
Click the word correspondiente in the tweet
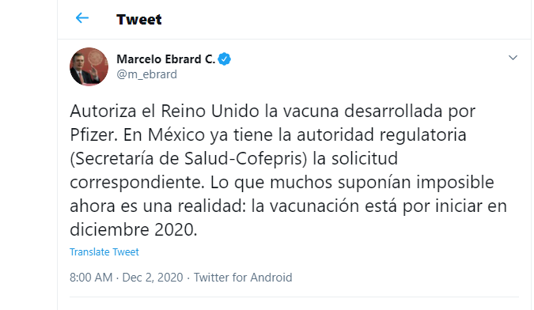pyautogui.click(x=135, y=183)
